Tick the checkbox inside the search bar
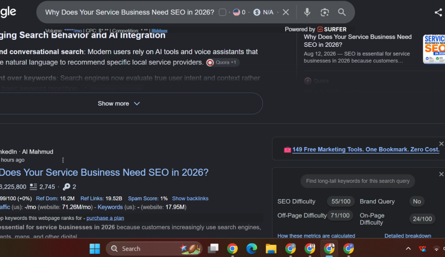Screen dimensions: 445x257 point(222,12)
